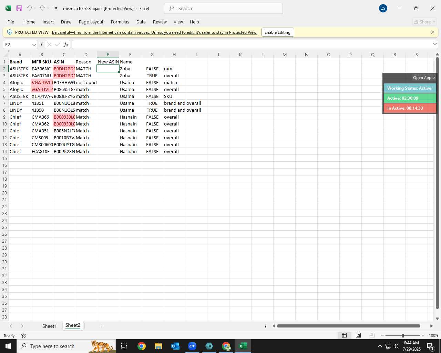Click inside the formula bar input
Image resolution: width=441 pixels, height=353 pixels.
point(252,44)
